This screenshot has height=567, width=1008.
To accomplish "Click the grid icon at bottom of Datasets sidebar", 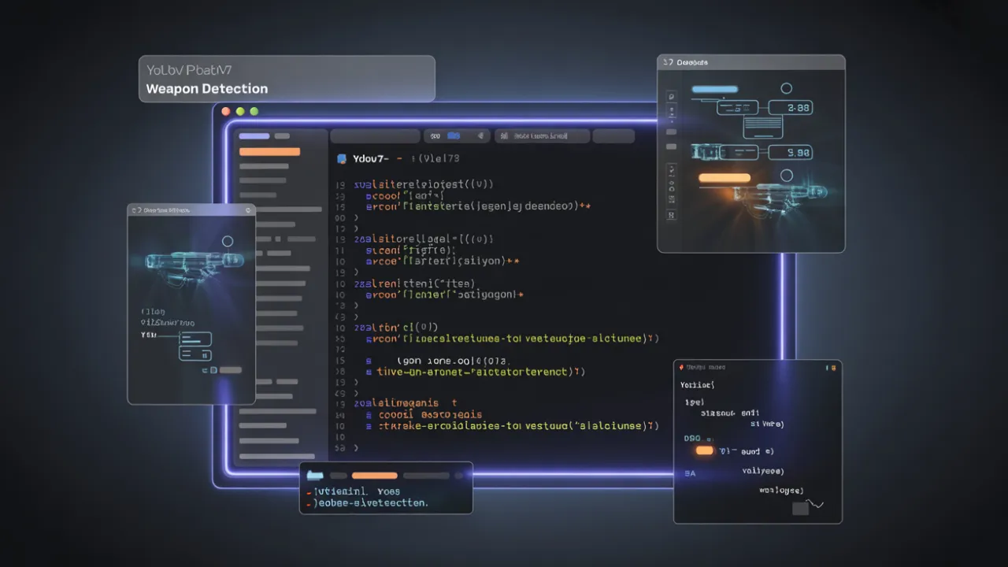I will 671,214.
